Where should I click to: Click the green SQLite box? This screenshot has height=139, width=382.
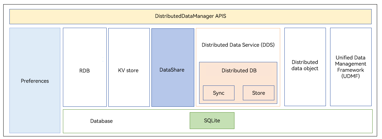[212, 121]
